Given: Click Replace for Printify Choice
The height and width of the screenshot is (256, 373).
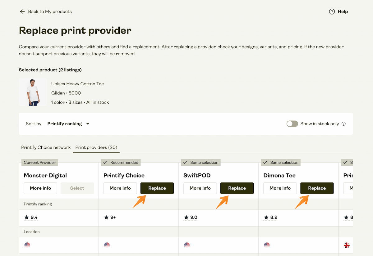Looking at the screenshot, I should pos(157,188).
